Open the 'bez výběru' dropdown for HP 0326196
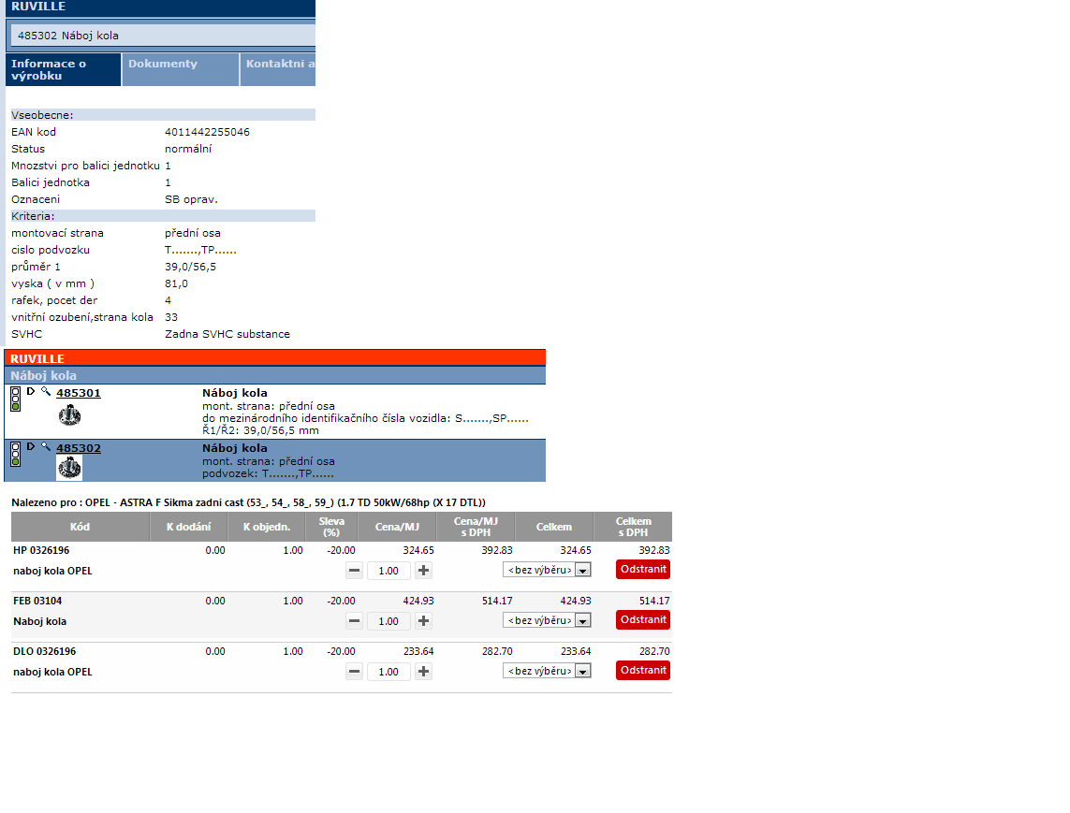1070x813 pixels. (x=547, y=570)
